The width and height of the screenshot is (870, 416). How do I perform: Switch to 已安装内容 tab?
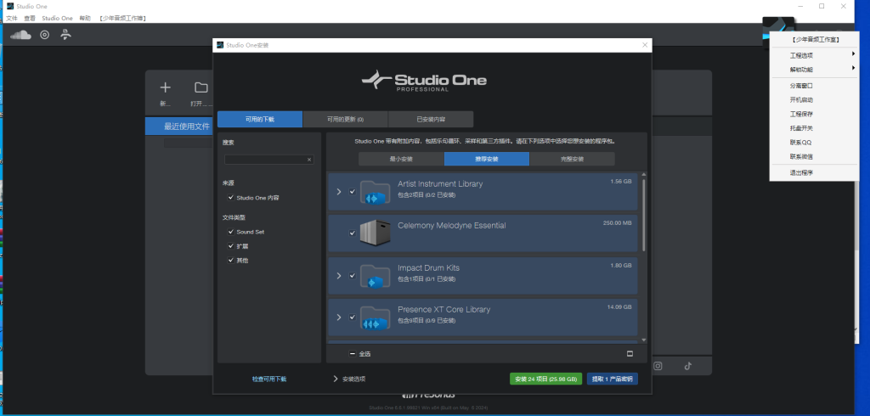pos(431,119)
